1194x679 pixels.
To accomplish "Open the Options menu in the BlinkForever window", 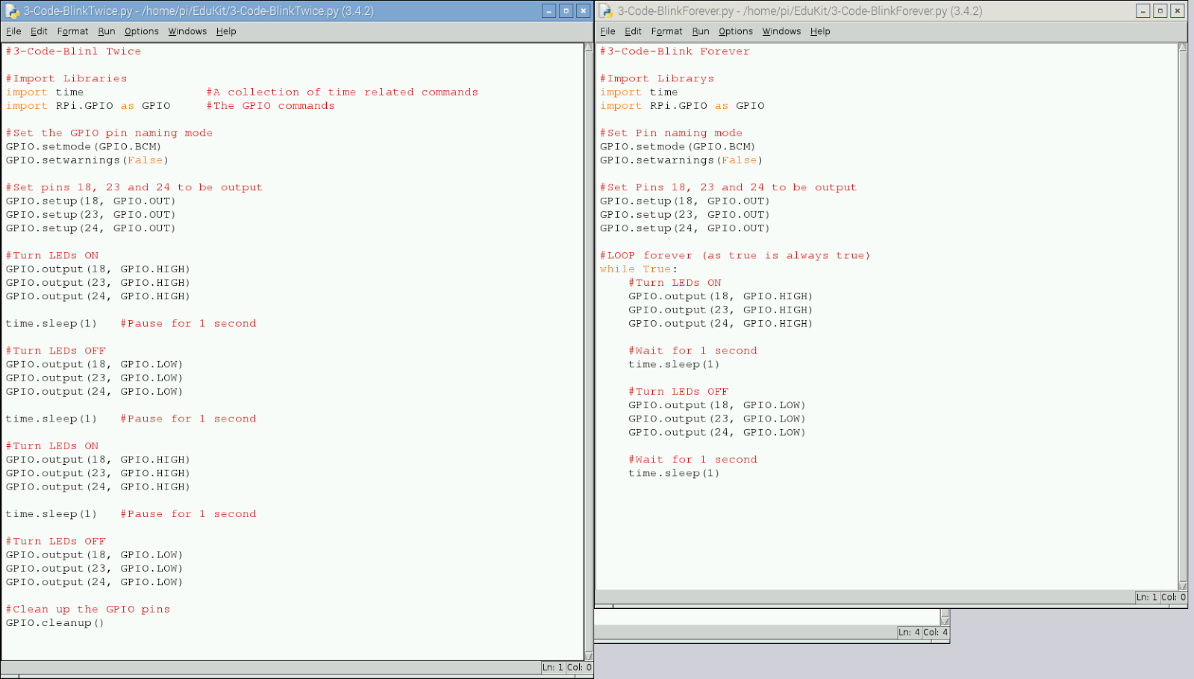I will tap(736, 31).
